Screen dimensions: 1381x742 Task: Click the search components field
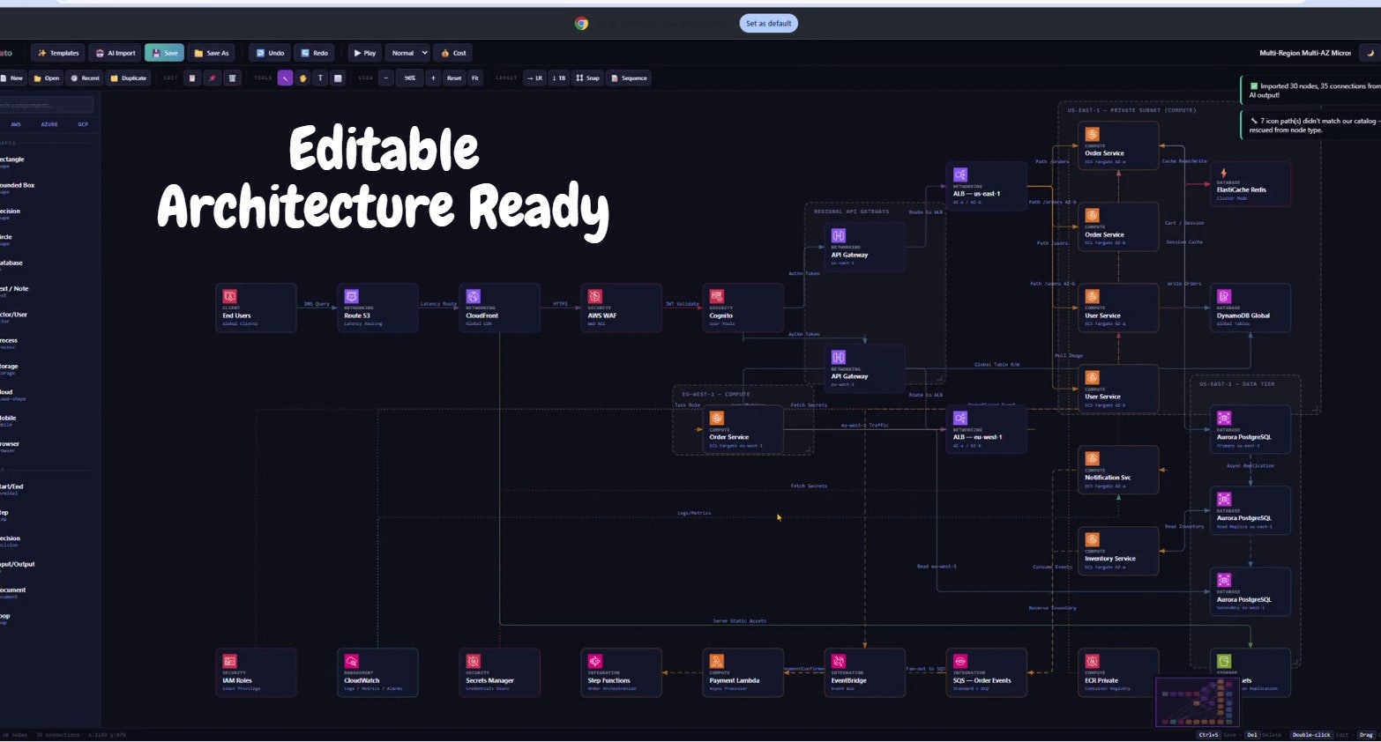tap(46, 106)
